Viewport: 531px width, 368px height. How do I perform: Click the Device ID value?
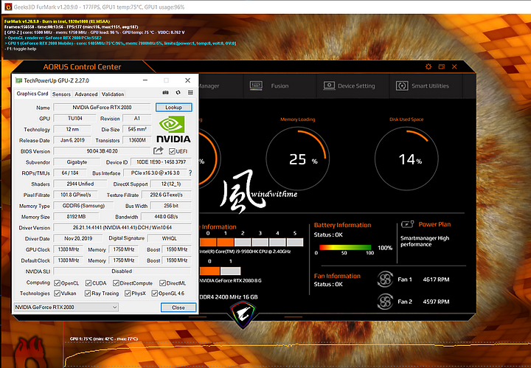coord(161,162)
